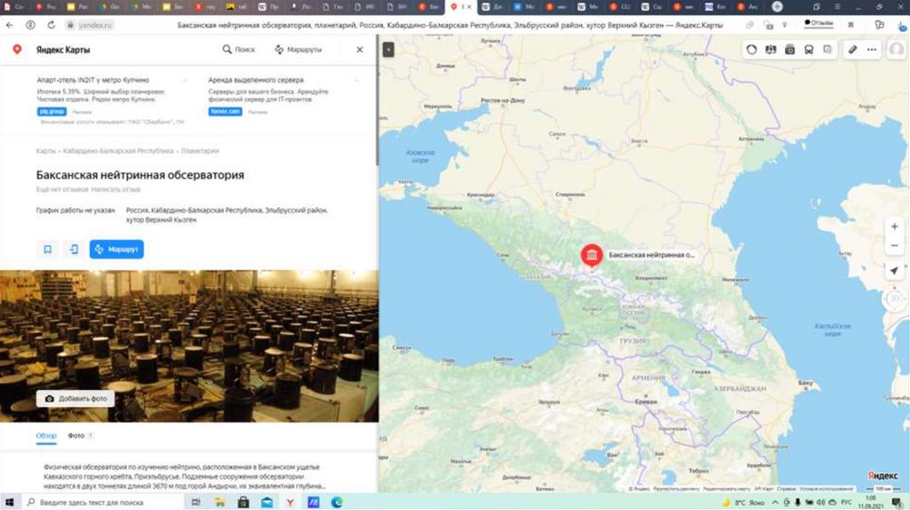Click the blue domain badge under the server ad
The width and height of the screenshot is (910, 510).
pyautogui.click(x=225, y=111)
